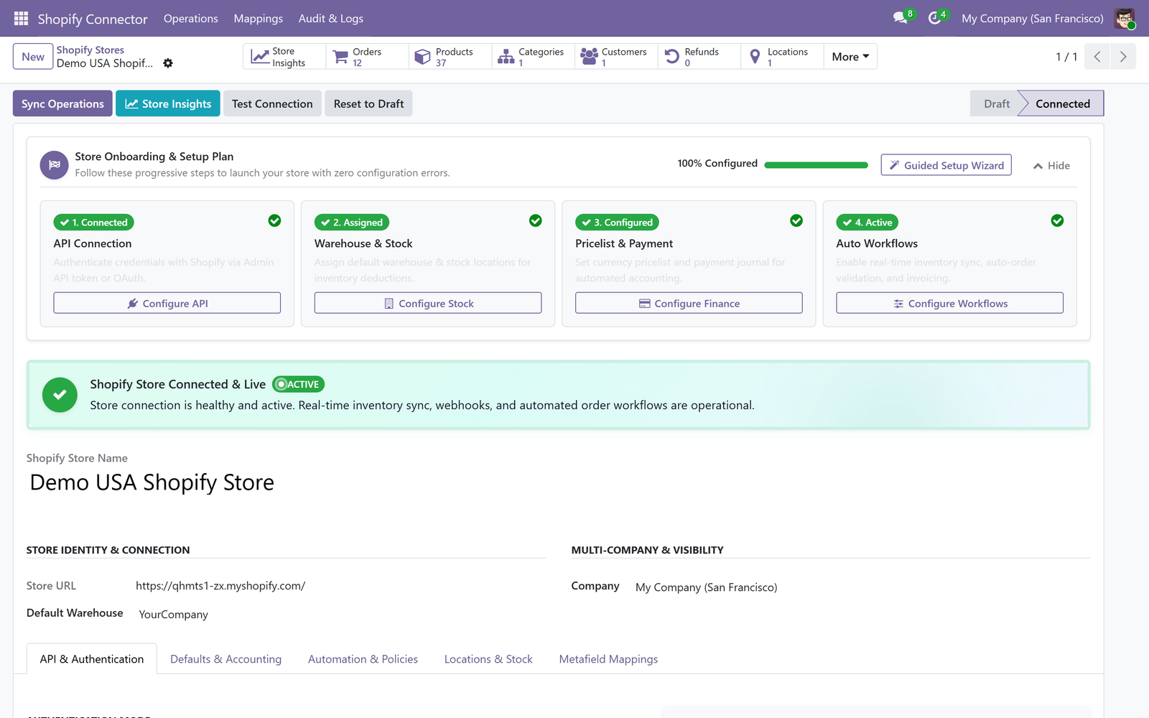
Task: Open the gear actions icon beside the store name
Action: [x=168, y=63]
